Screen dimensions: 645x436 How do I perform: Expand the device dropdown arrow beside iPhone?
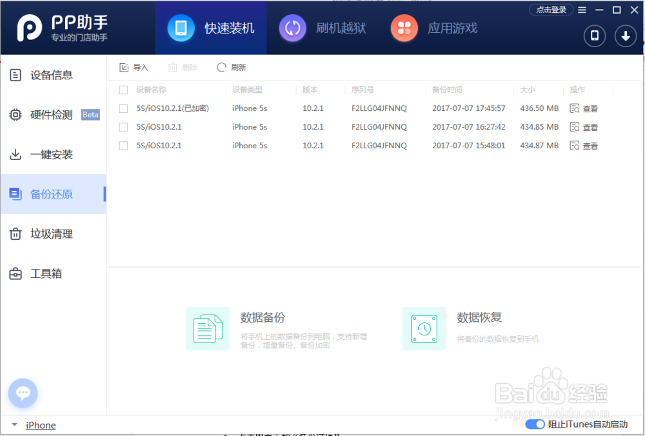click(x=14, y=424)
